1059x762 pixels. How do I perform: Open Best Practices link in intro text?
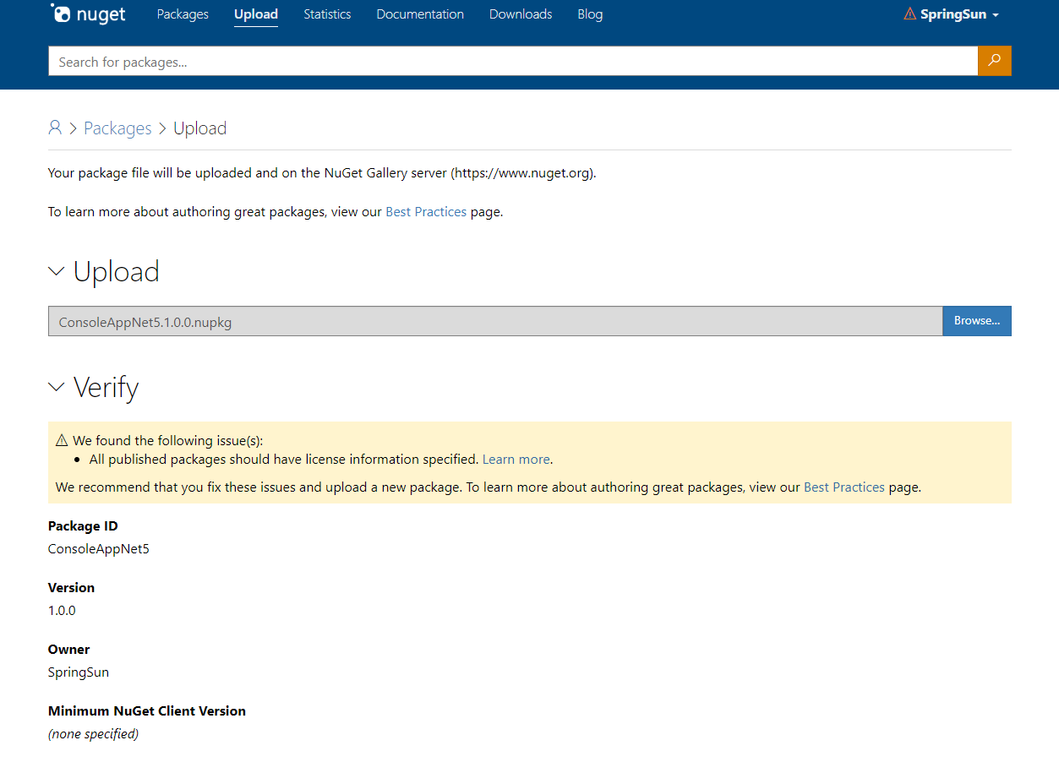pos(426,212)
